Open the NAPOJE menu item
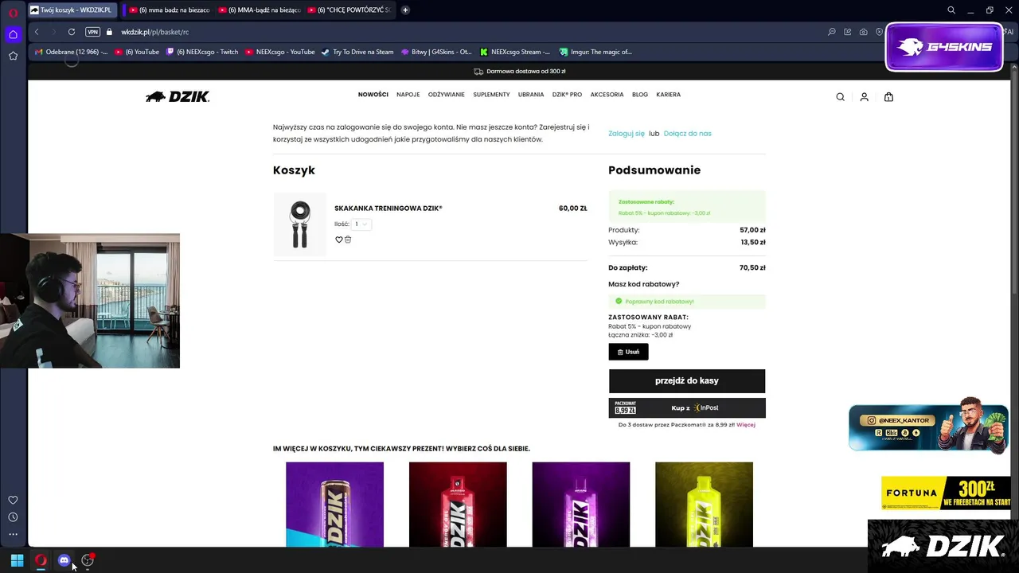This screenshot has width=1019, height=573. pyautogui.click(x=408, y=95)
